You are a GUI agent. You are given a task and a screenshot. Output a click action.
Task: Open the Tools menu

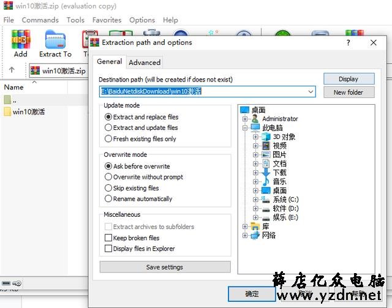75,20
